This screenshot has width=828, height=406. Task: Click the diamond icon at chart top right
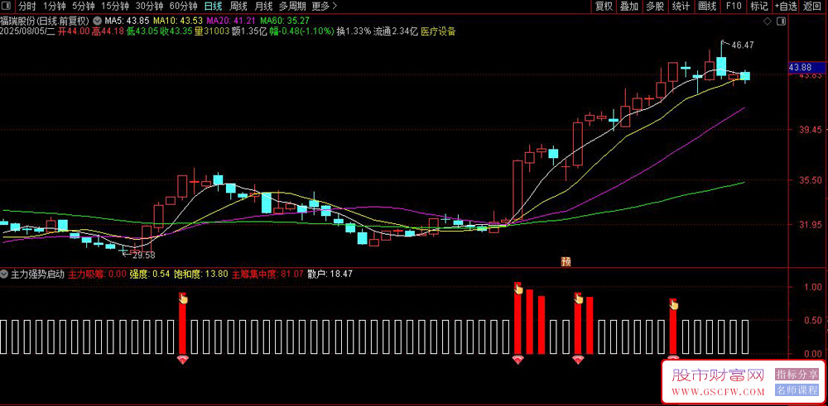click(768, 21)
